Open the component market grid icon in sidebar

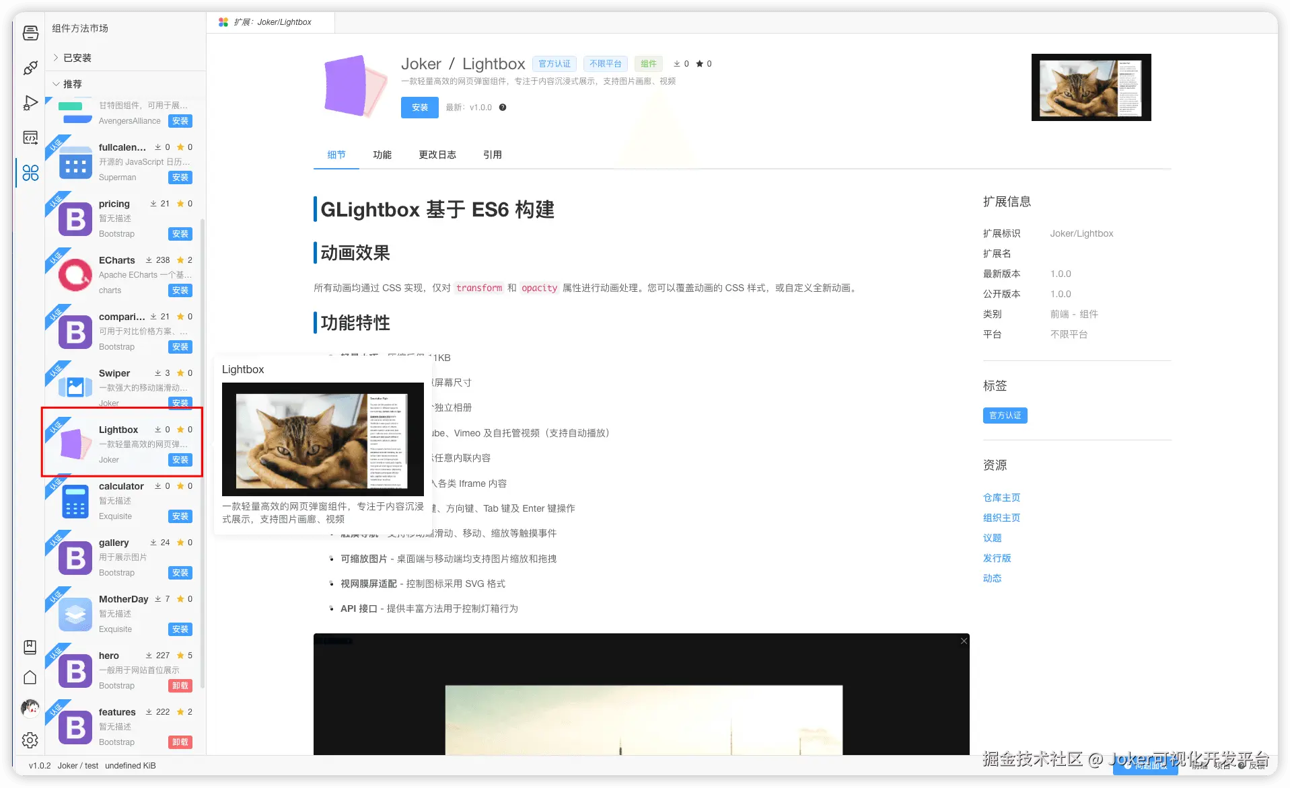(x=30, y=173)
